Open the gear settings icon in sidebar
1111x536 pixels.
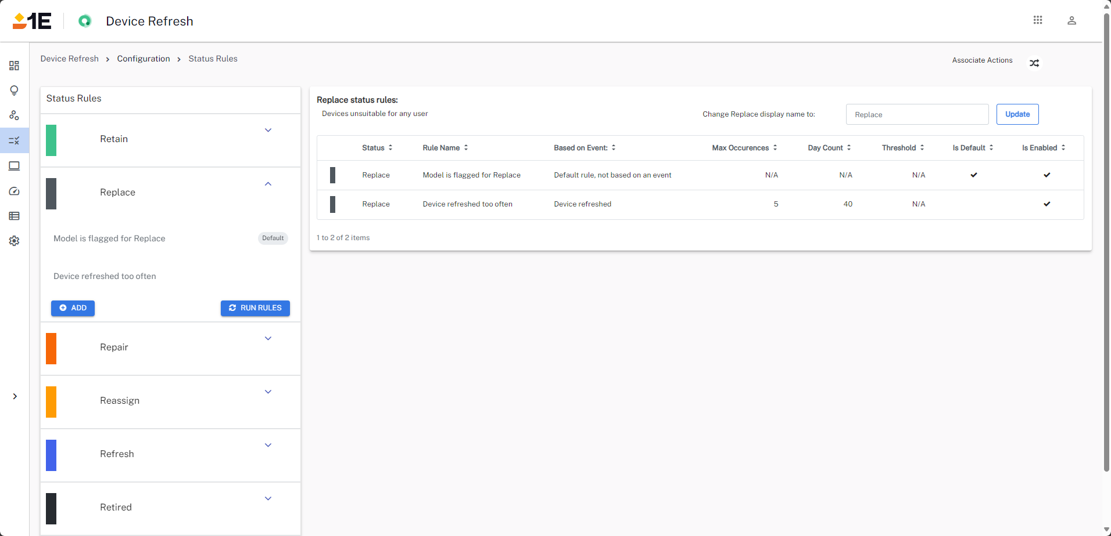15,241
